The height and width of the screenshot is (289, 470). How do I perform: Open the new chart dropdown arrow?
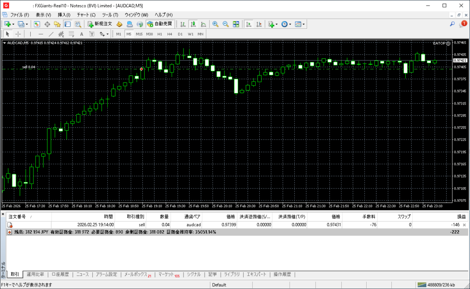coord(13,24)
